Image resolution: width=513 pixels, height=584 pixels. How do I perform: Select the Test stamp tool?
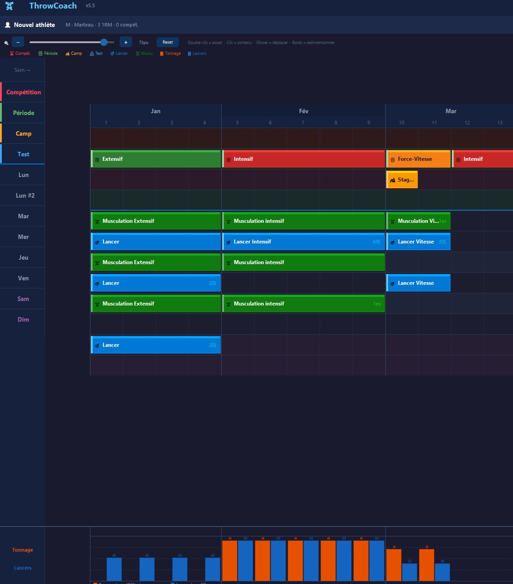coord(96,53)
